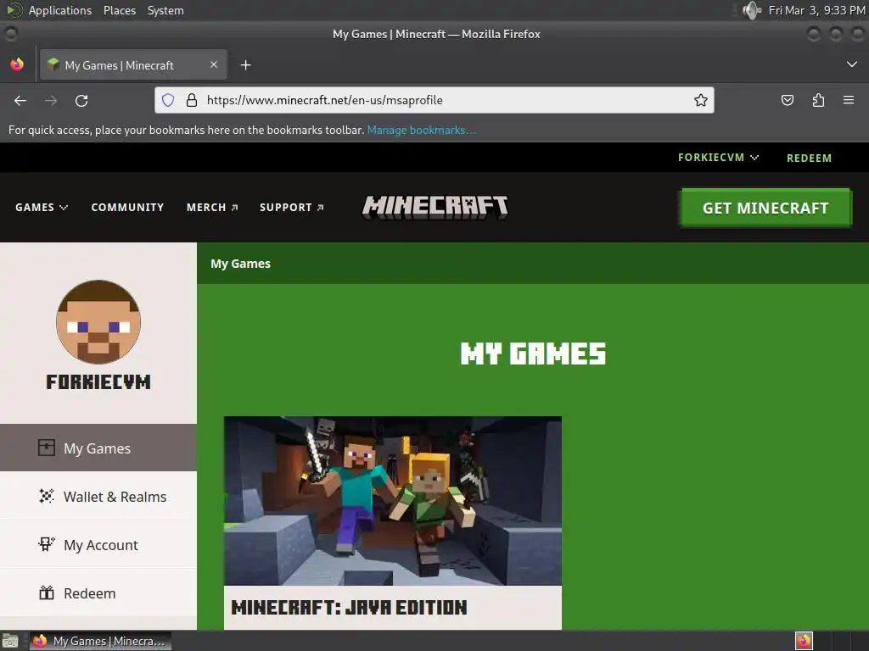Click the Redeem gift icon
This screenshot has height=651, width=869.
click(47, 593)
